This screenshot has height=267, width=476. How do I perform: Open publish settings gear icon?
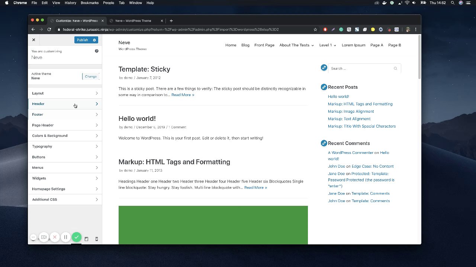click(x=94, y=40)
